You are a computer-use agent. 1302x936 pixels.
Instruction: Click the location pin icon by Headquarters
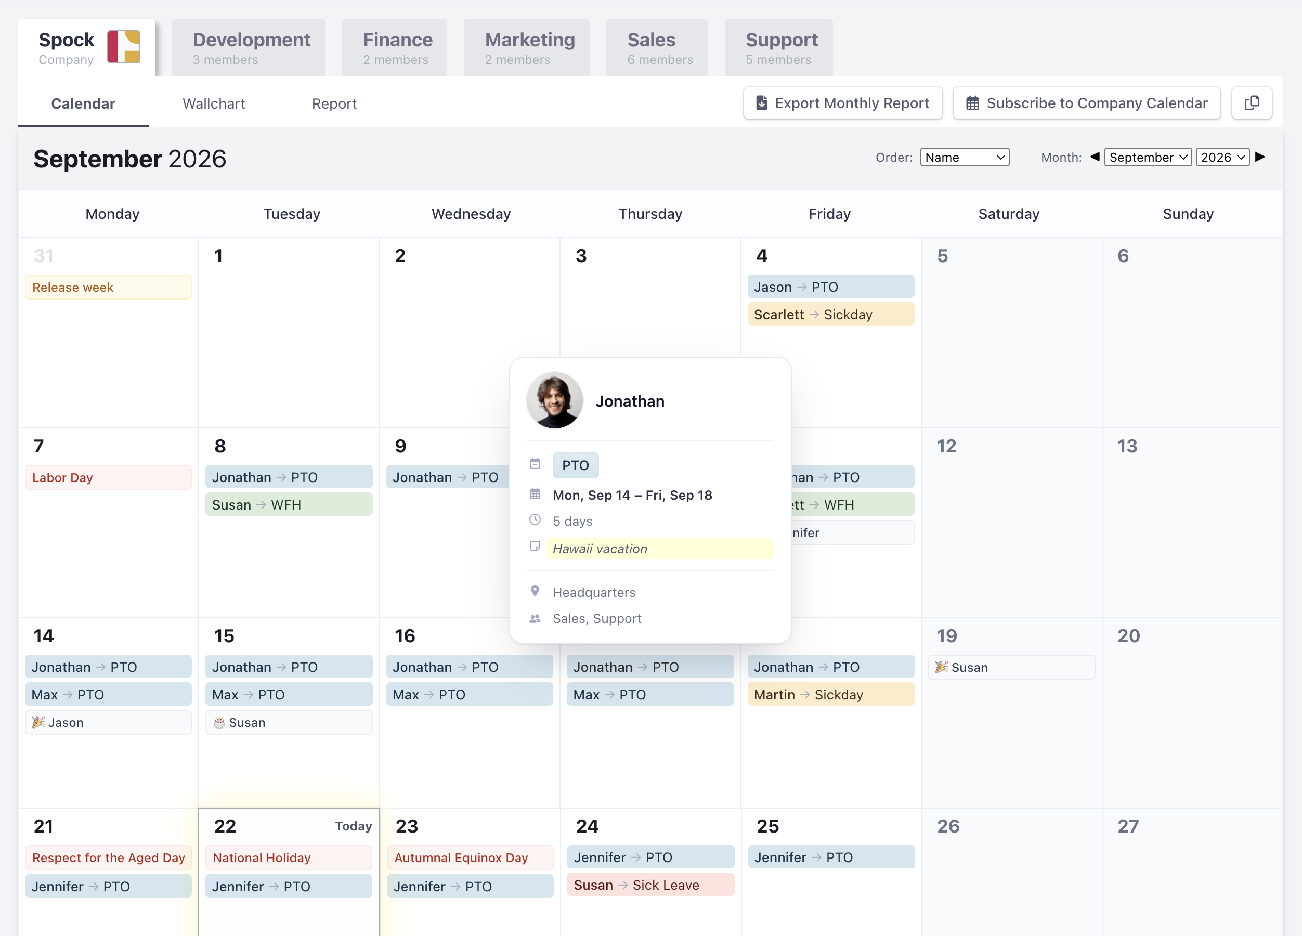pos(535,591)
